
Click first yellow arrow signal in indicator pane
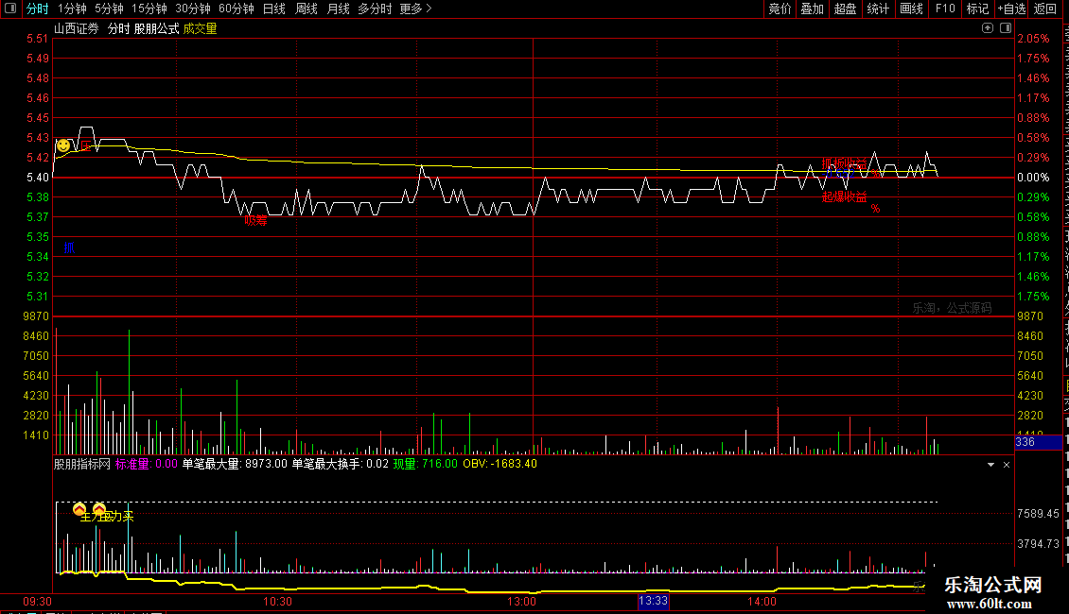pos(79,508)
